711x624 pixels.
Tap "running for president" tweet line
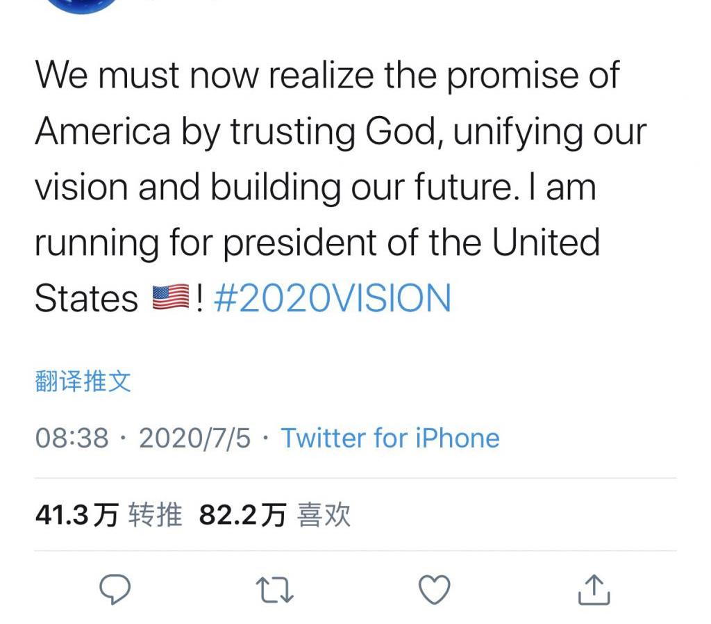(x=317, y=243)
